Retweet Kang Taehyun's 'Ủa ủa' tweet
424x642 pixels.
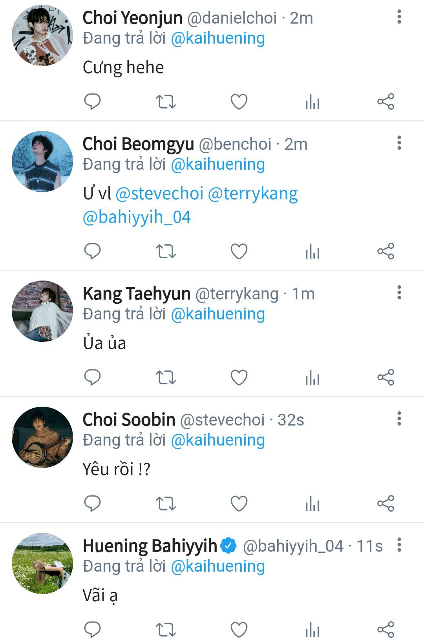point(166,377)
